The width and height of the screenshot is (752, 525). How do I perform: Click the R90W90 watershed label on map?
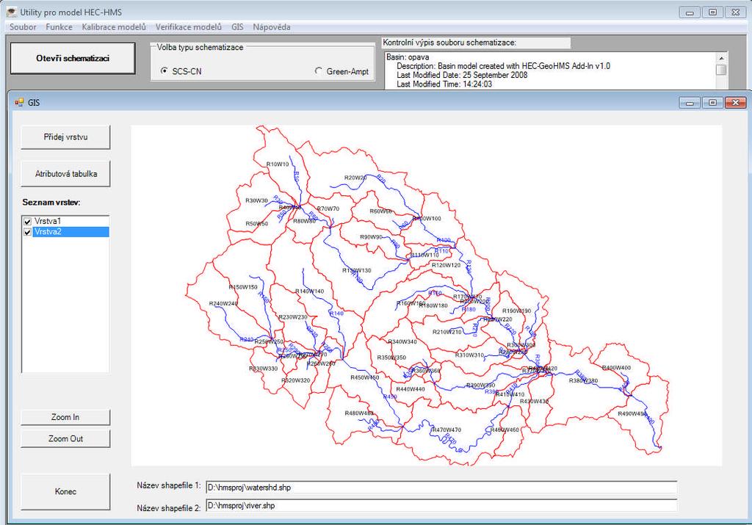pyautogui.click(x=371, y=237)
